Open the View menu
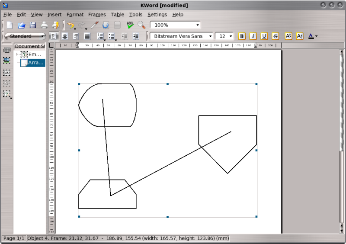346x244 pixels. (37, 15)
